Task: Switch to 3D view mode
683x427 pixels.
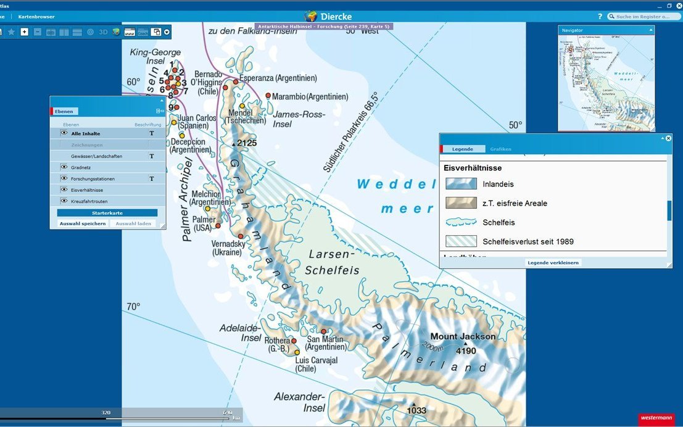Action: pos(104,31)
